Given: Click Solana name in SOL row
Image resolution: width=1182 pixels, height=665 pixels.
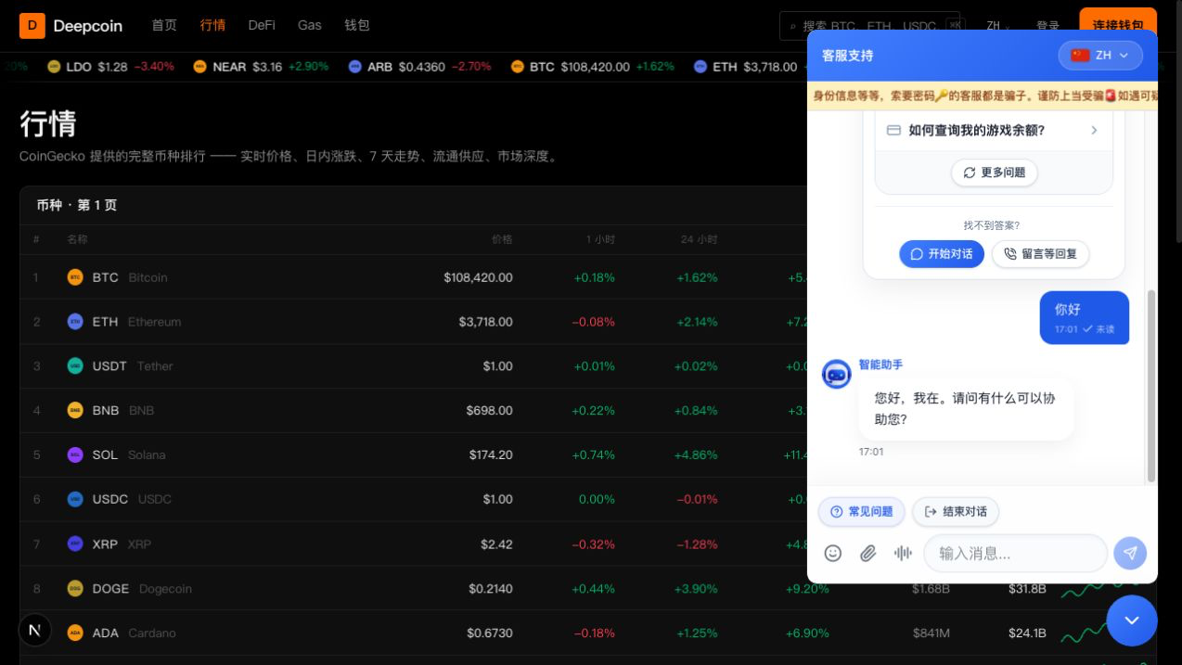Looking at the screenshot, I should (x=147, y=454).
